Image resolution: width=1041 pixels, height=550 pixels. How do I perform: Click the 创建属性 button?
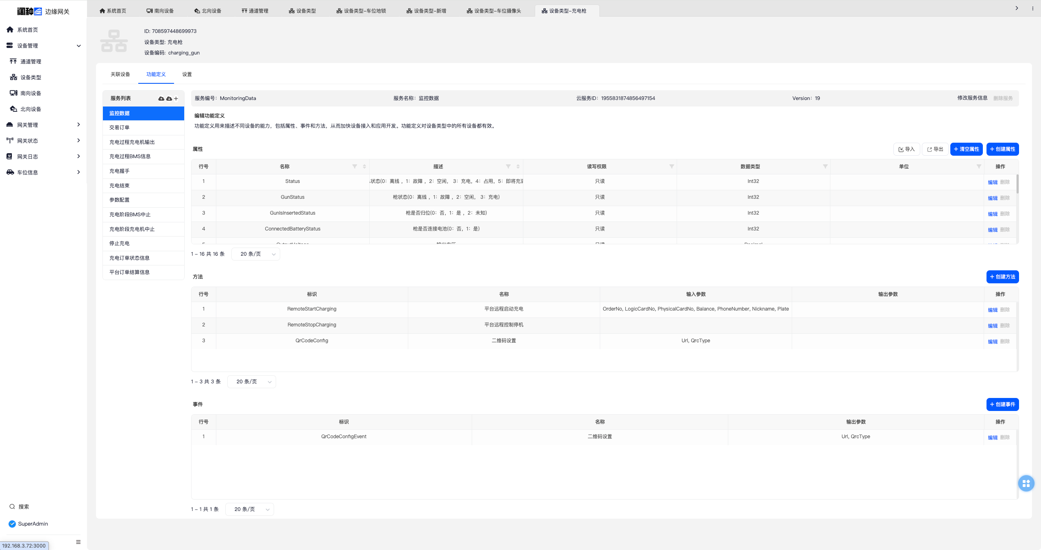pyautogui.click(x=1002, y=149)
